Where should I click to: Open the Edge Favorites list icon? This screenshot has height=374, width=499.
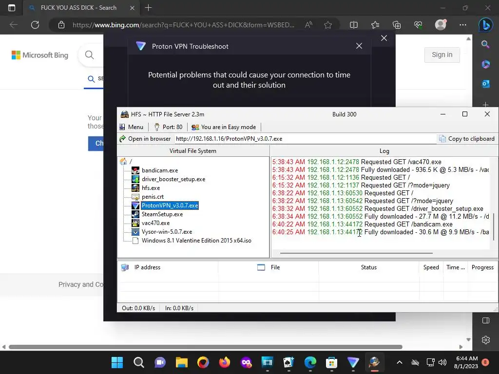point(375,25)
